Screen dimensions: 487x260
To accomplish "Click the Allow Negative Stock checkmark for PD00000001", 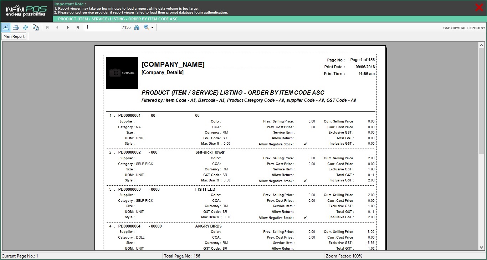I will tap(305, 144).
